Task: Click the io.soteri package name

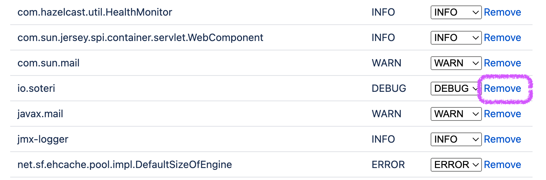Action: pyautogui.click(x=36, y=89)
